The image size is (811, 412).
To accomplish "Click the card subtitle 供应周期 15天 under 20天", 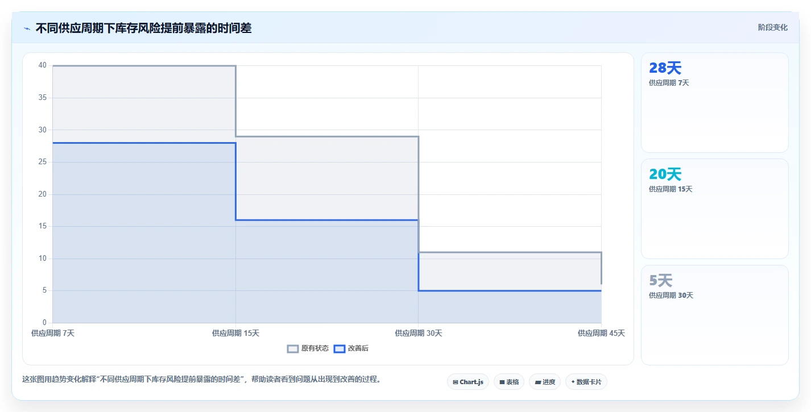I will [x=671, y=189].
